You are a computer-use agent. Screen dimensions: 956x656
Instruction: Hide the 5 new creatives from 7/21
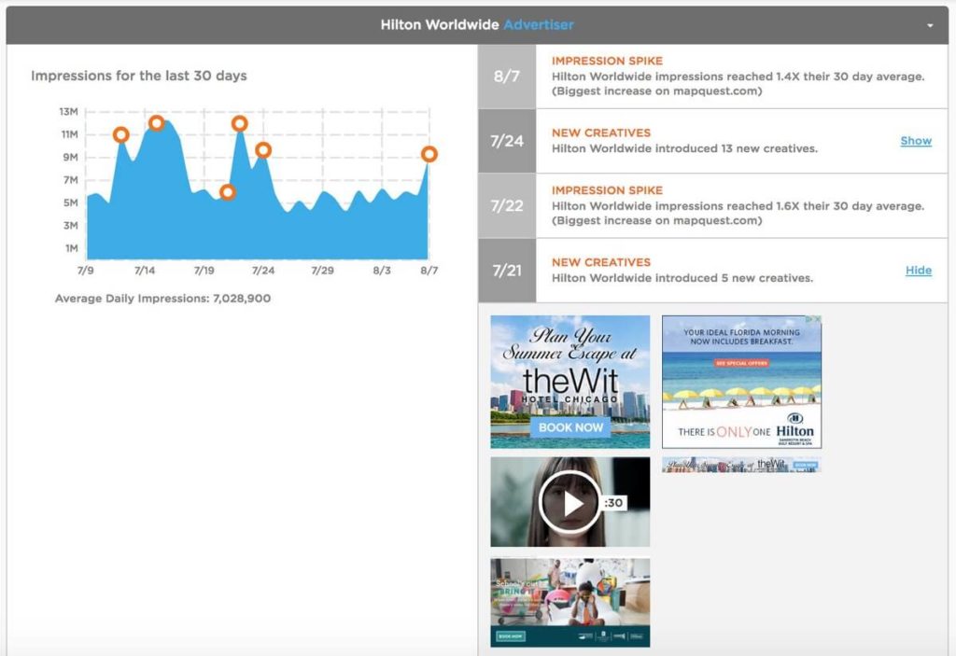918,271
